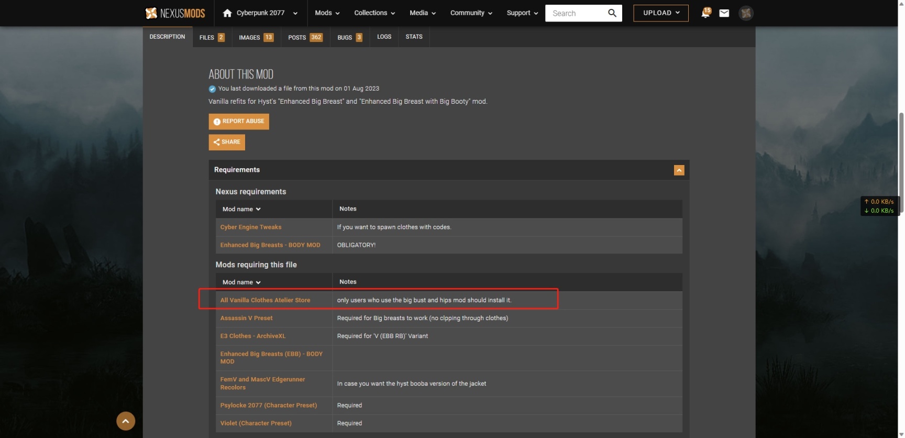Click the network speed overlay widget

click(x=879, y=206)
